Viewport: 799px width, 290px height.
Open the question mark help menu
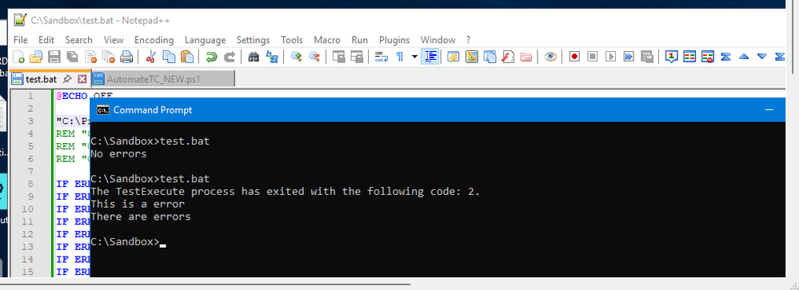(469, 40)
